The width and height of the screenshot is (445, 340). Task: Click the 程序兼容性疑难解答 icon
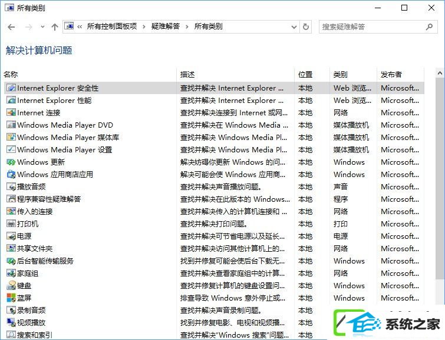coord(11,199)
